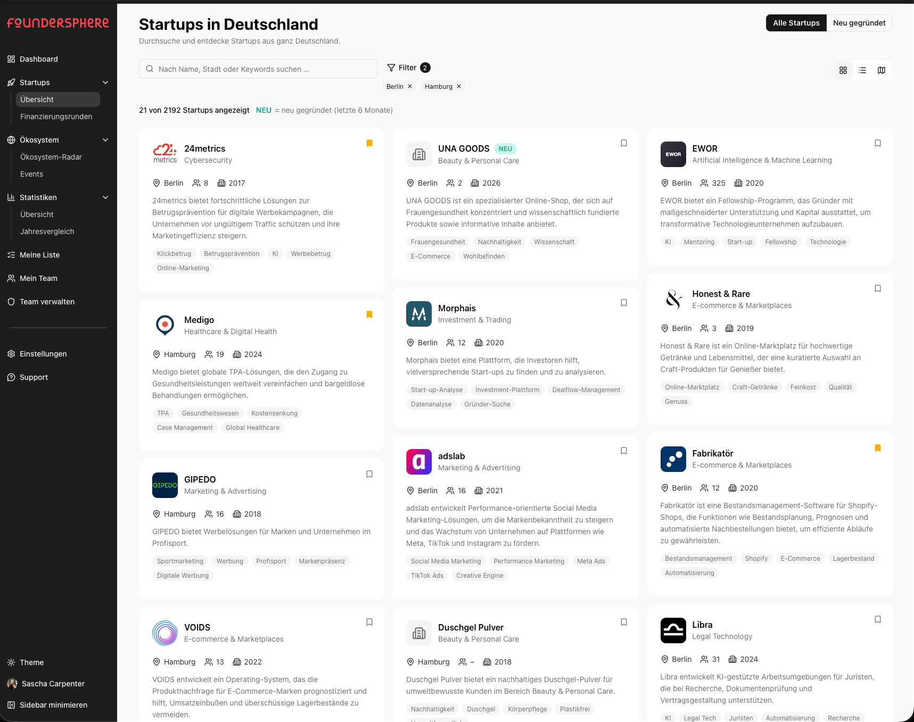Click the Foundersphere logo
Screen dimensions: 914x722
click(x=58, y=23)
